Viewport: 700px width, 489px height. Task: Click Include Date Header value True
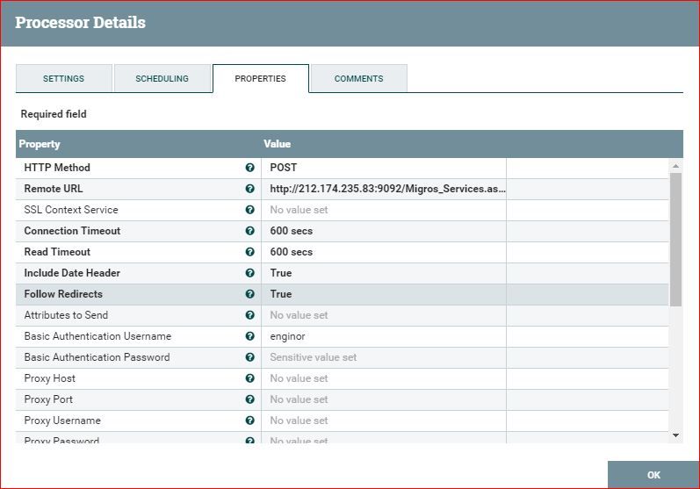pos(281,273)
